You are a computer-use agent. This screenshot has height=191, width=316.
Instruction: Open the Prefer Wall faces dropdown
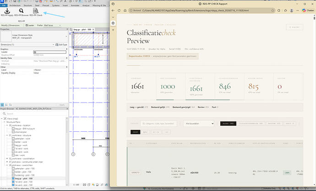click(52, 26)
